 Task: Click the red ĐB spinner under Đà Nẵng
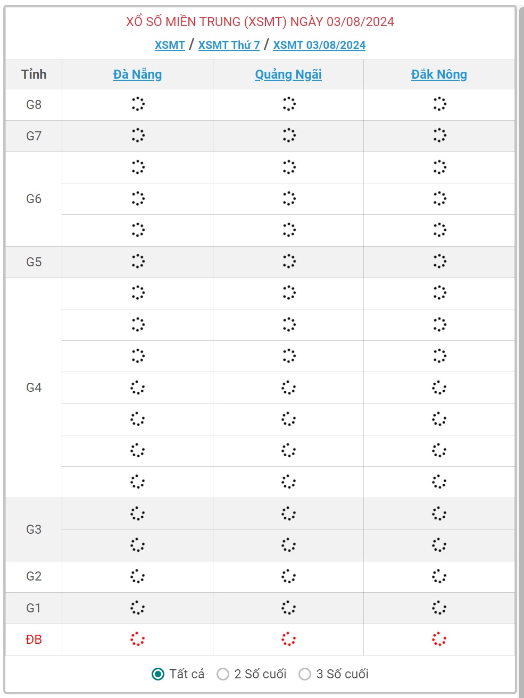coord(138,639)
